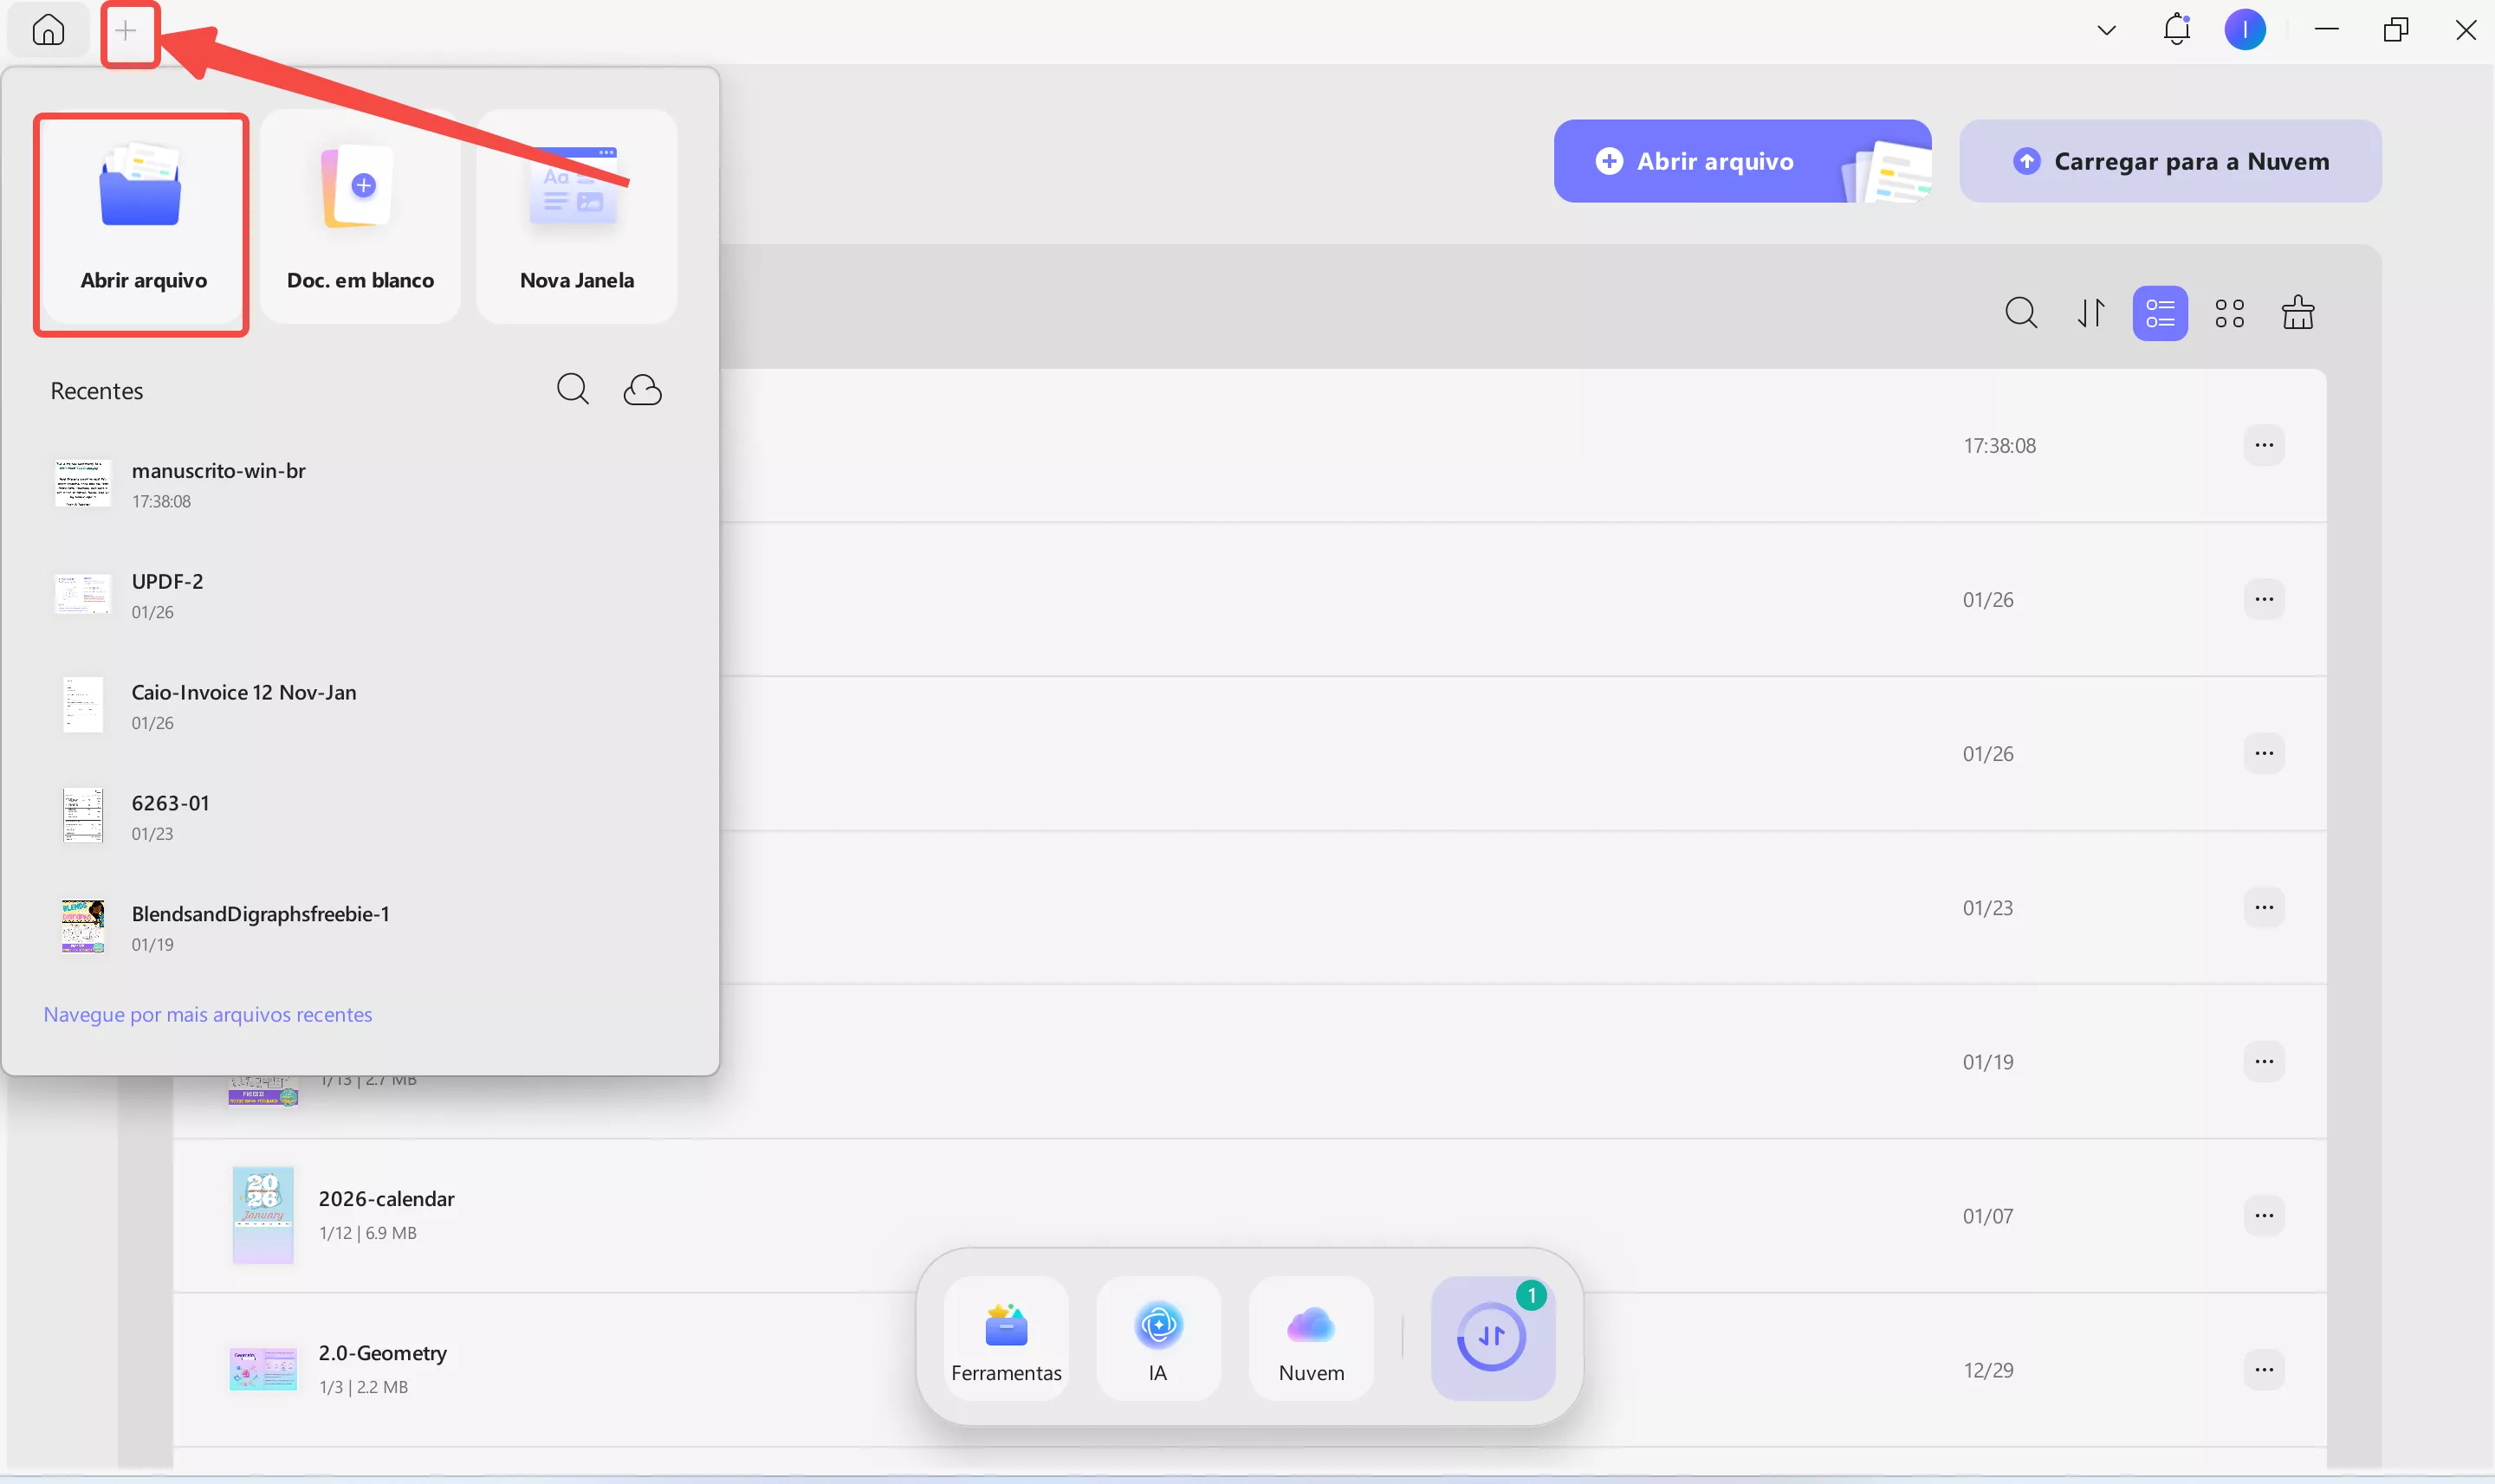Click the sync progress icon with badge
2495x1484 pixels.
[x=1491, y=1336]
